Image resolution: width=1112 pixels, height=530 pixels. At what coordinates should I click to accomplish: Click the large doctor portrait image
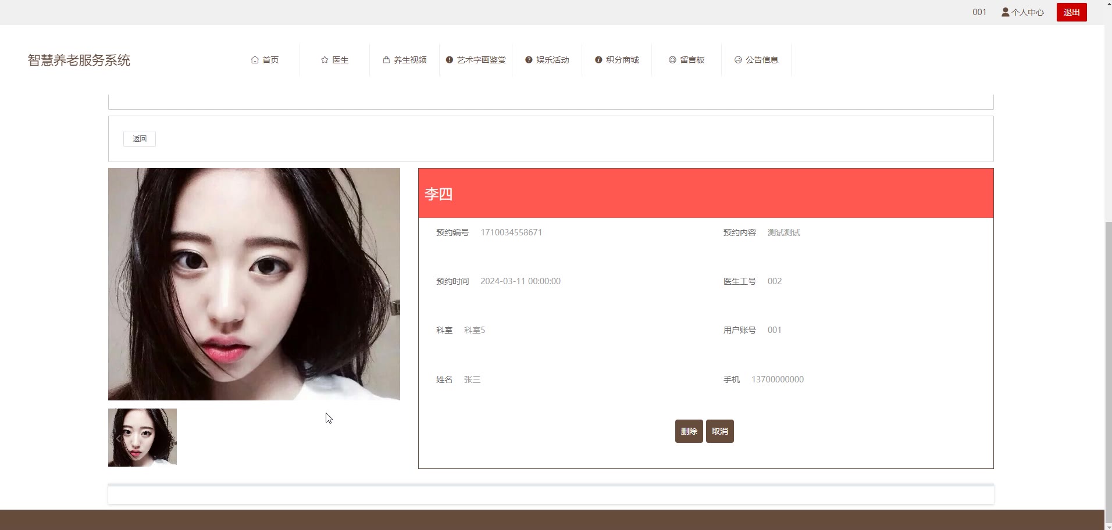[x=254, y=284]
